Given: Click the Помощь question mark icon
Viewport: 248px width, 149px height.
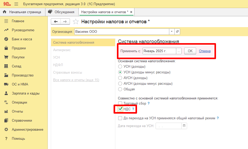Looking at the screenshot, I should [x=6, y=139].
